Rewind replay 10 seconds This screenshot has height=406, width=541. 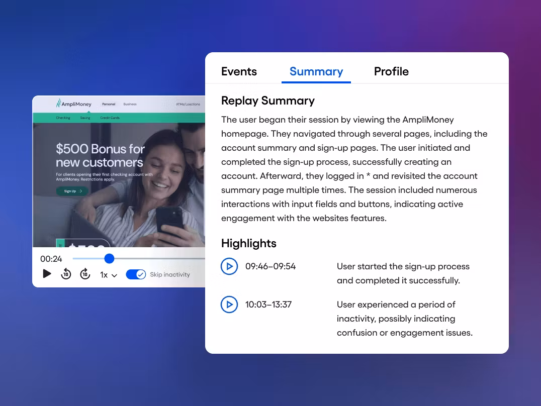click(66, 274)
